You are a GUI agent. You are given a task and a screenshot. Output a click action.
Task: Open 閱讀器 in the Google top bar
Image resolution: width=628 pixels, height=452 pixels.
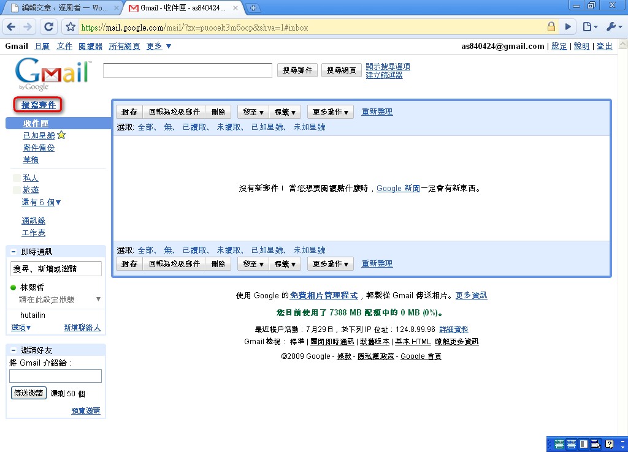click(x=90, y=47)
